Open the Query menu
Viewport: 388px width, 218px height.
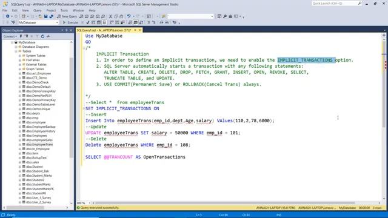pos(38,10)
